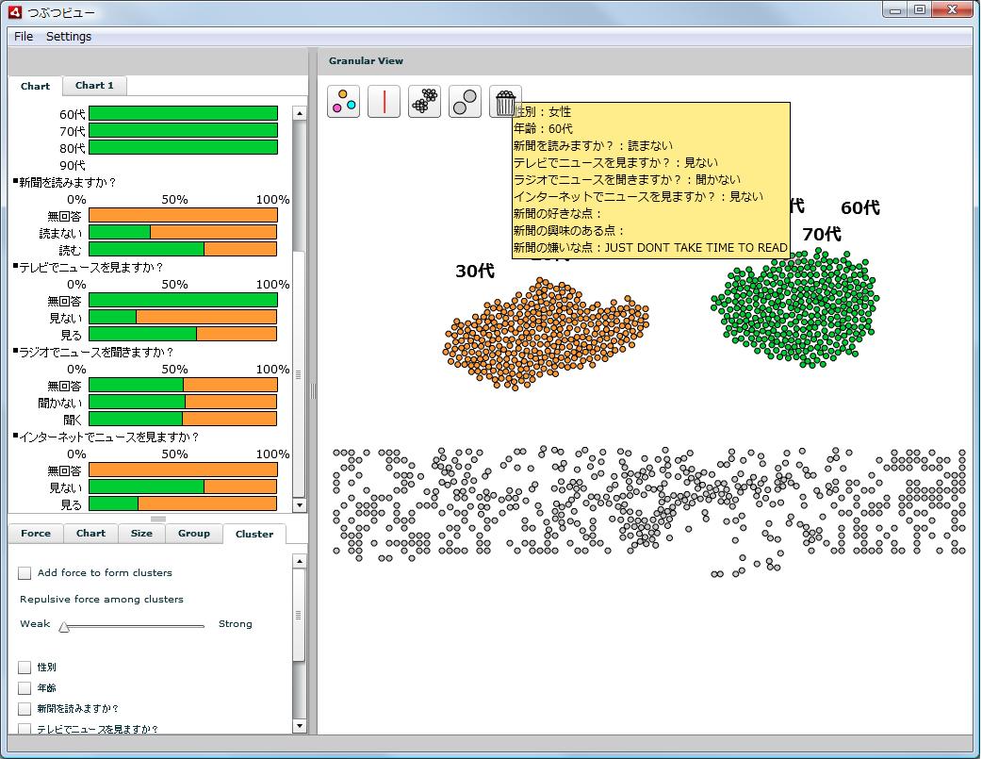The height and width of the screenshot is (759, 982).
Task: Click the green dot cluster below 70代
Action: tap(795, 307)
